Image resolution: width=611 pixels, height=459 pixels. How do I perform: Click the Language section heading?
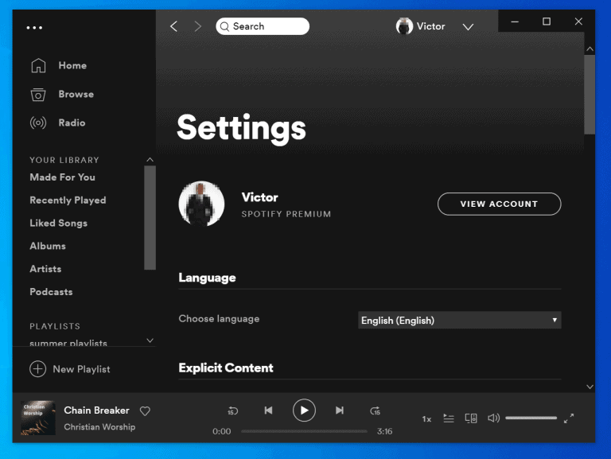207,278
